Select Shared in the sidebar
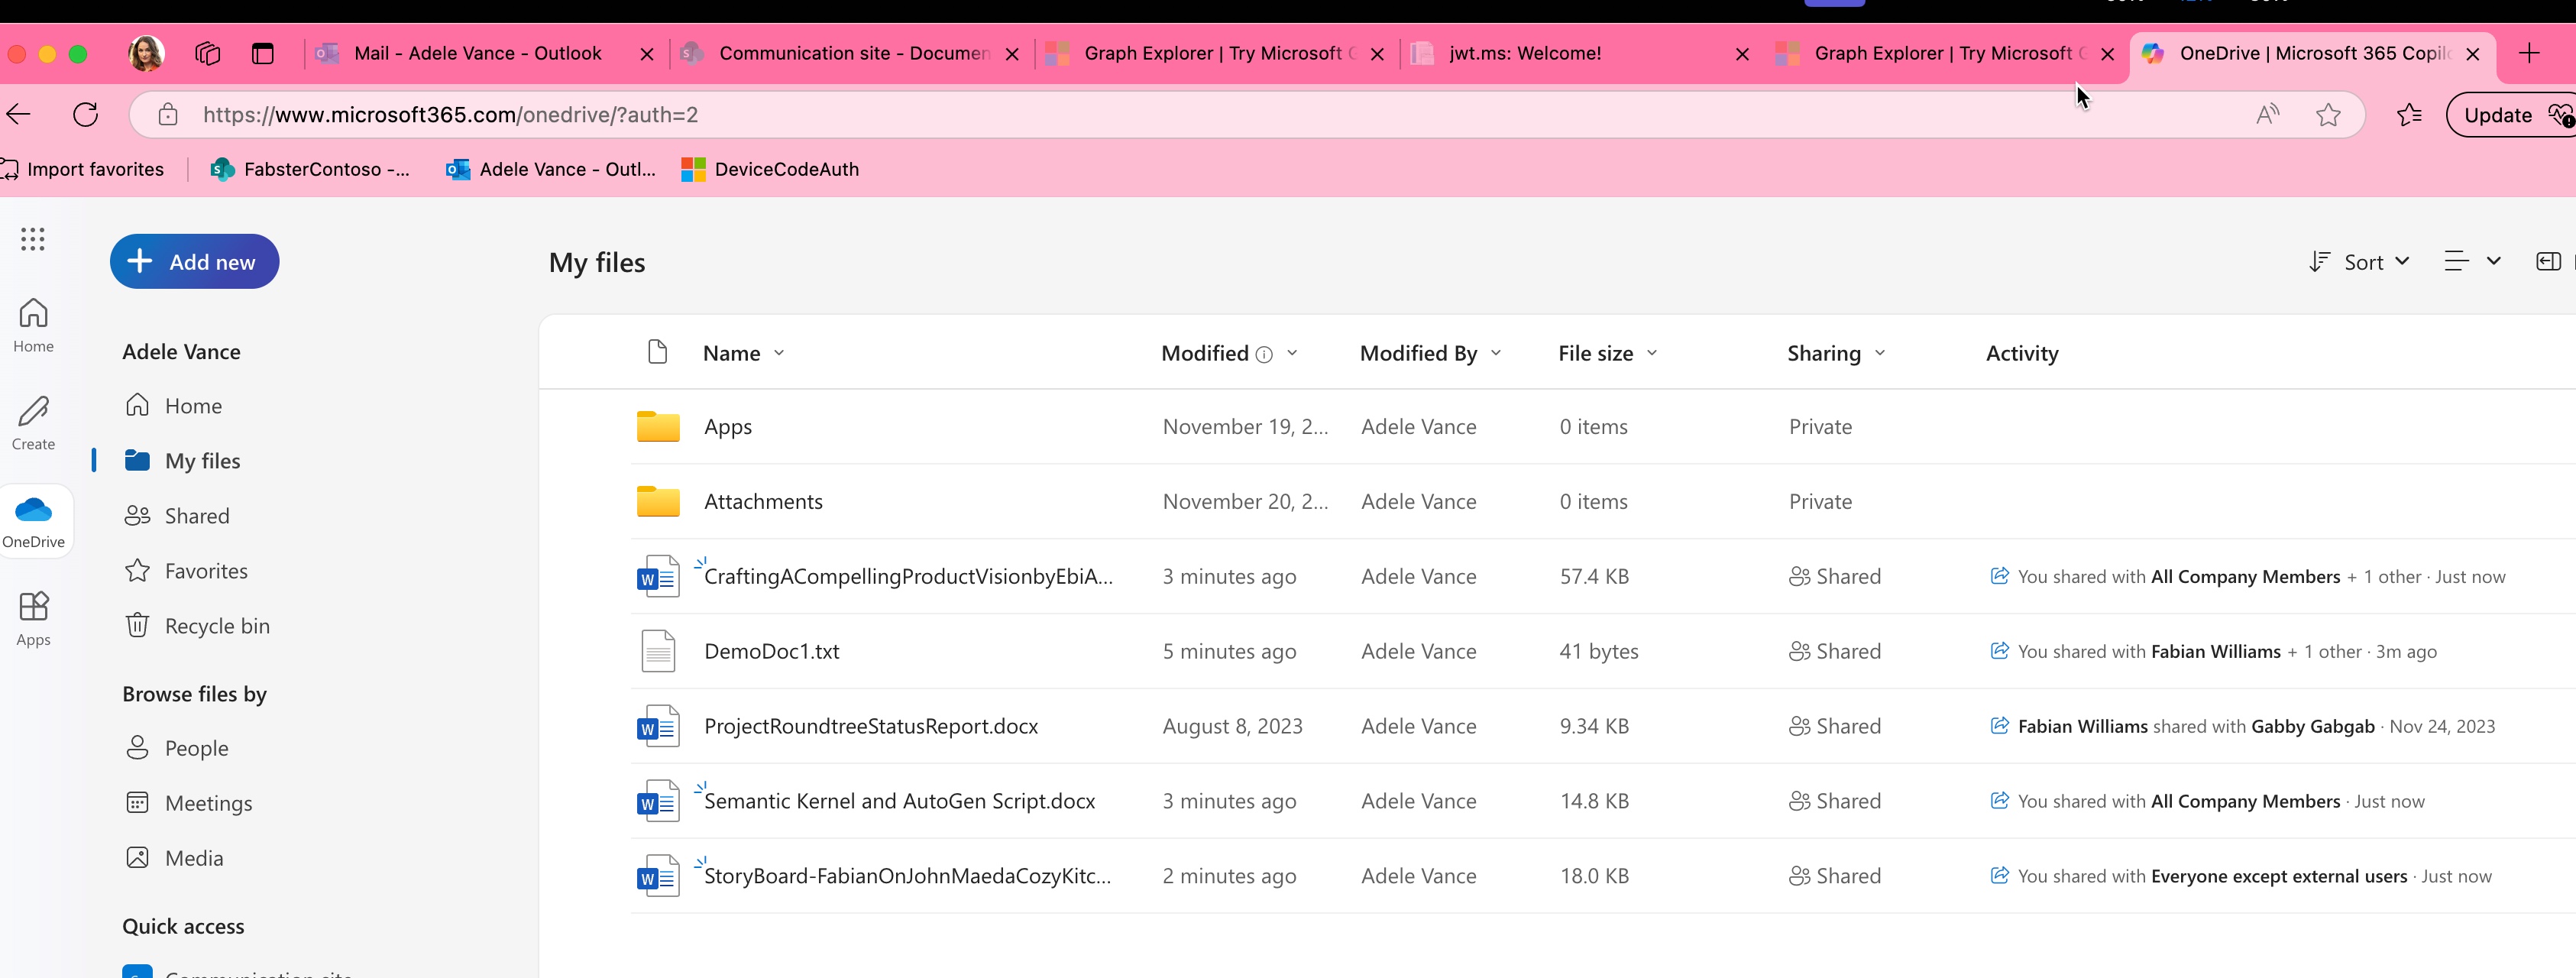Viewport: 2576px width, 978px height. pyautogui.click(x=197, y=515)
